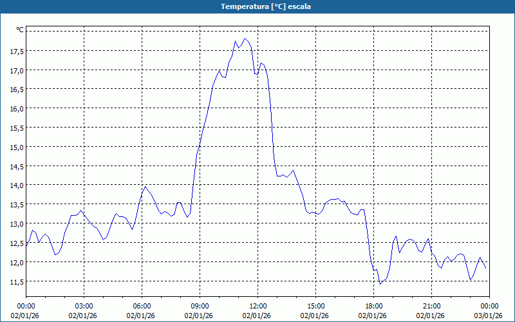Select the 17,5 value on the temperature axis
This screenshot has width=515, height=322.
(16, 51)
